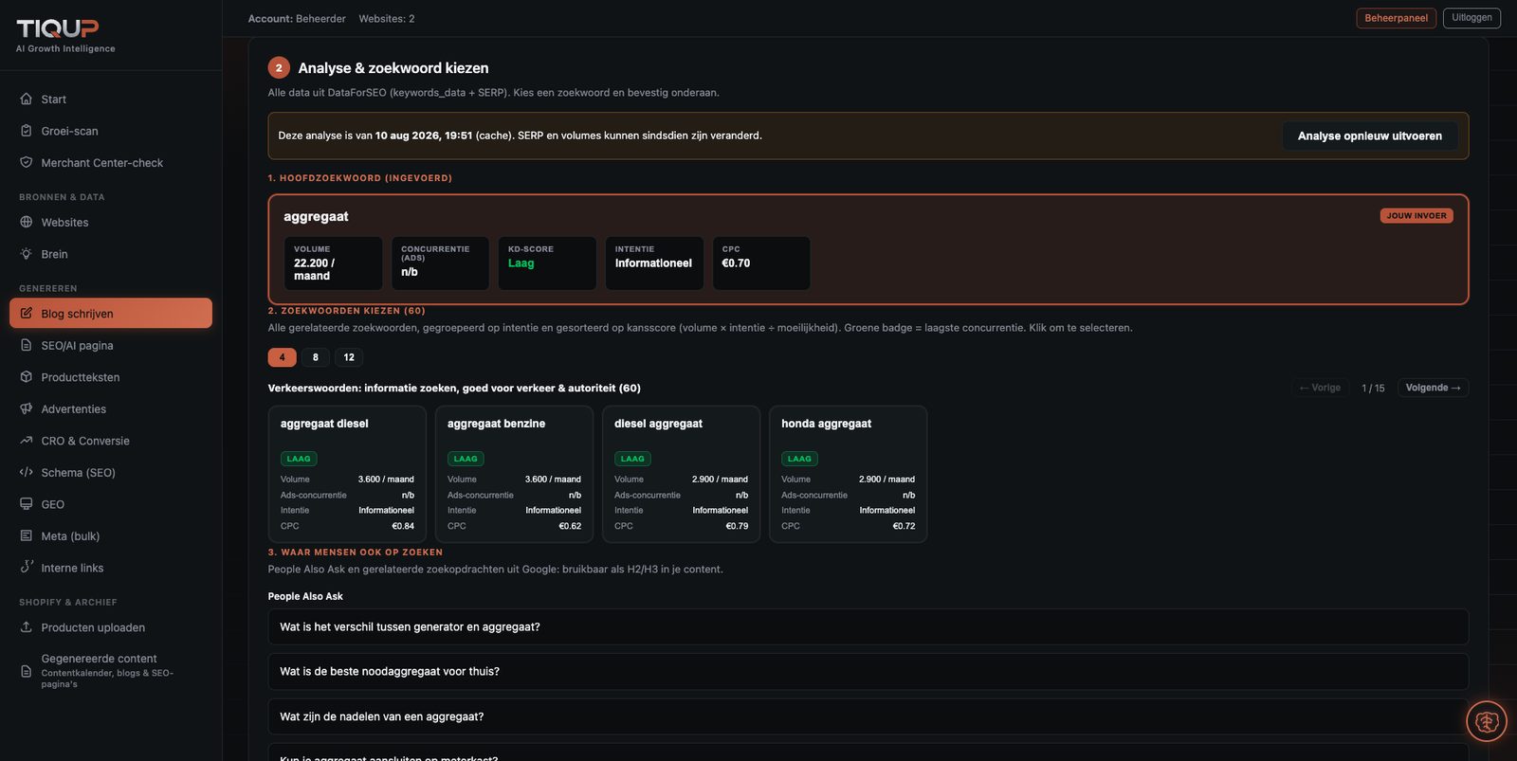The height and width of the screenshot is (761, 1517).
Task: Click the Blog schrijven pencil icon
Action: point(27,313)
